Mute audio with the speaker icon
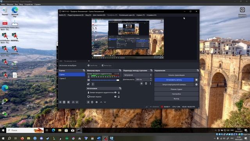The height and width of the screenshot is (141, 250). 89,80
